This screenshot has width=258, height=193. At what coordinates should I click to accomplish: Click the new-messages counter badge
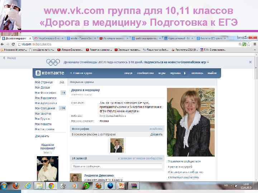point(62,108)
